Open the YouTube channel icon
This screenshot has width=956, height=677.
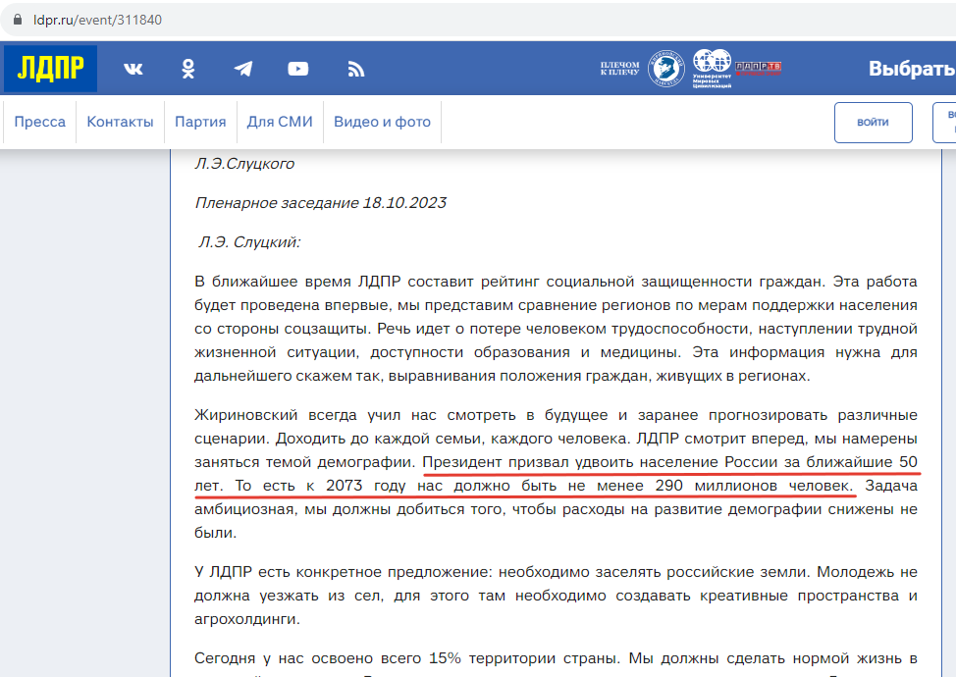coord(298,69)
